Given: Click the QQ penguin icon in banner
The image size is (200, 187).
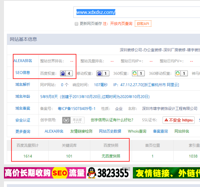Looking at the screenshot, I should (92, 173).
